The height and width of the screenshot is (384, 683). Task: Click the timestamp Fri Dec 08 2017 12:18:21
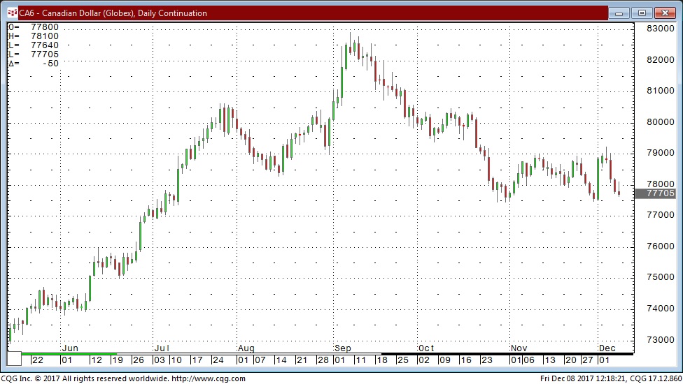[583, 378]
